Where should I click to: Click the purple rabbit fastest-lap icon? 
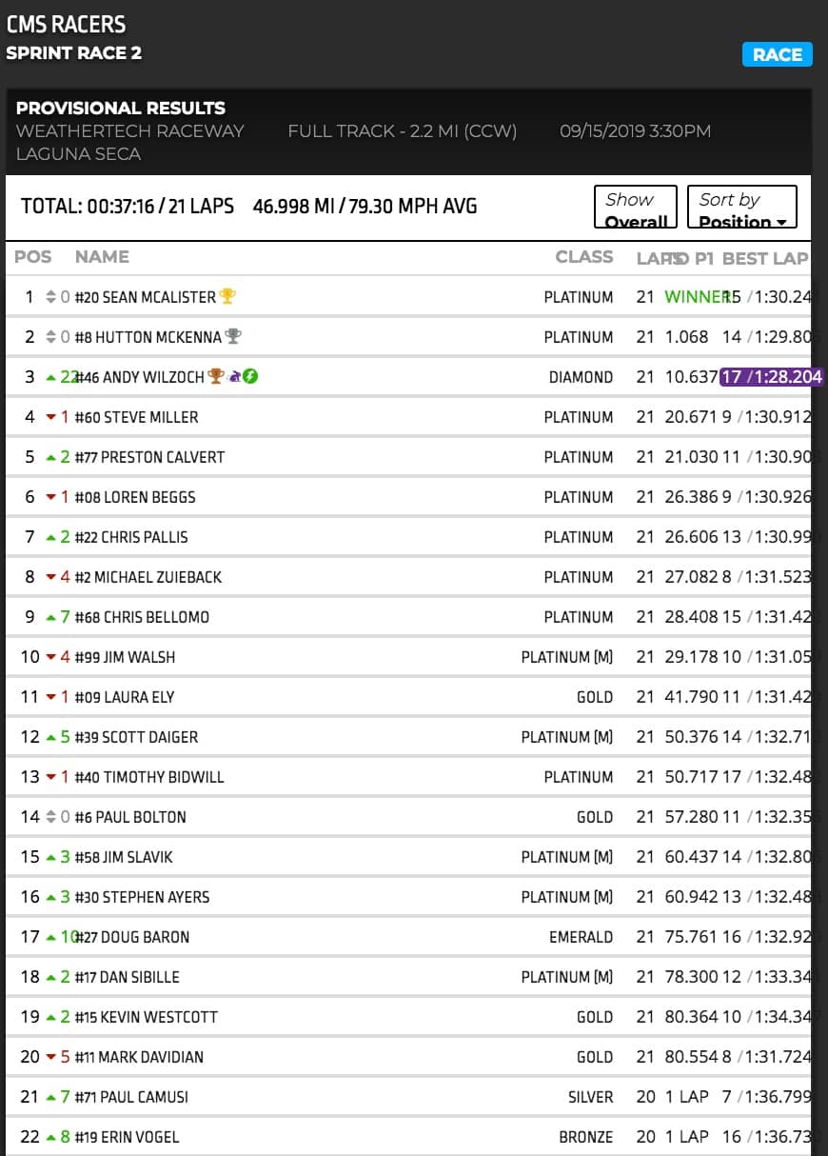point(234,376)
